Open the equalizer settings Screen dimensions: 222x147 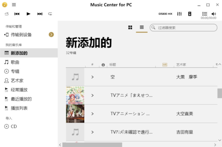click(179, 14)
